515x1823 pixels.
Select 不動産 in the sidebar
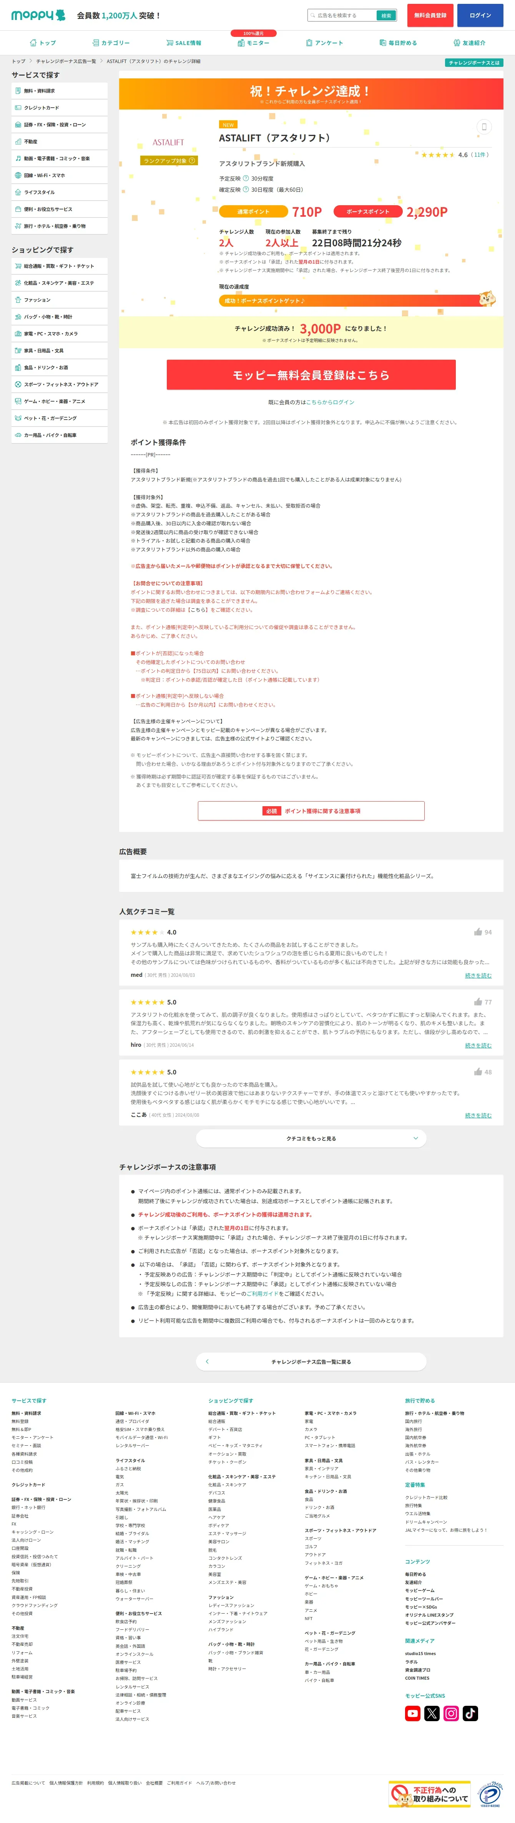60,141
